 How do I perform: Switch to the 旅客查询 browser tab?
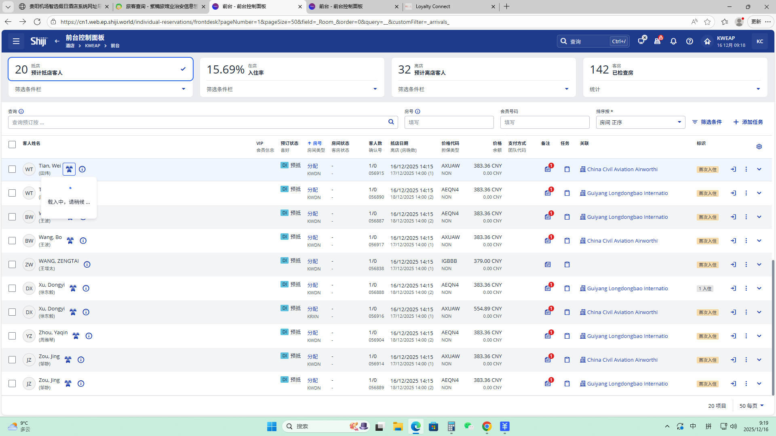(161, 6)
